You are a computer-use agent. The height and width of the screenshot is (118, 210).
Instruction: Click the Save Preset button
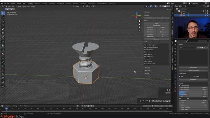[193, 80]
